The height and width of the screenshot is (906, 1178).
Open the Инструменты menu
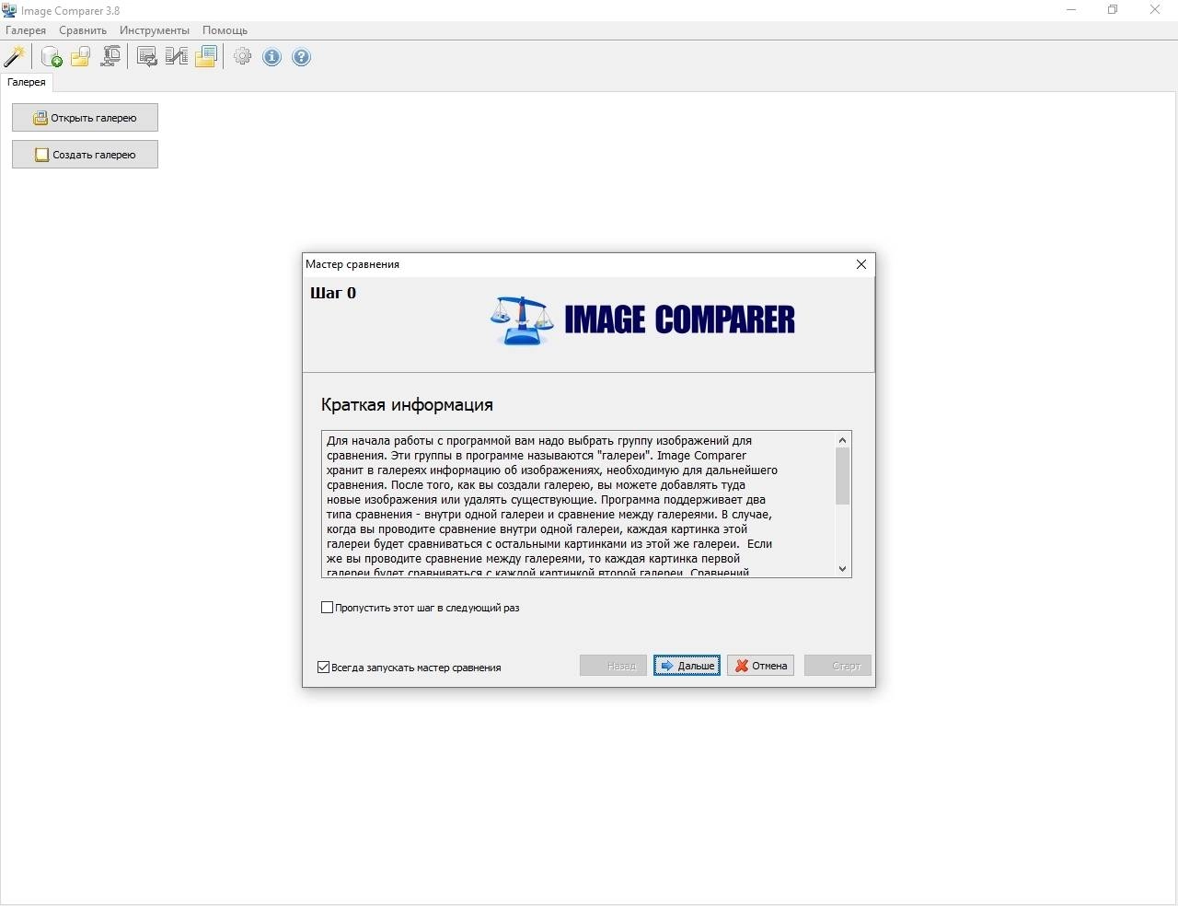[155, 30]
